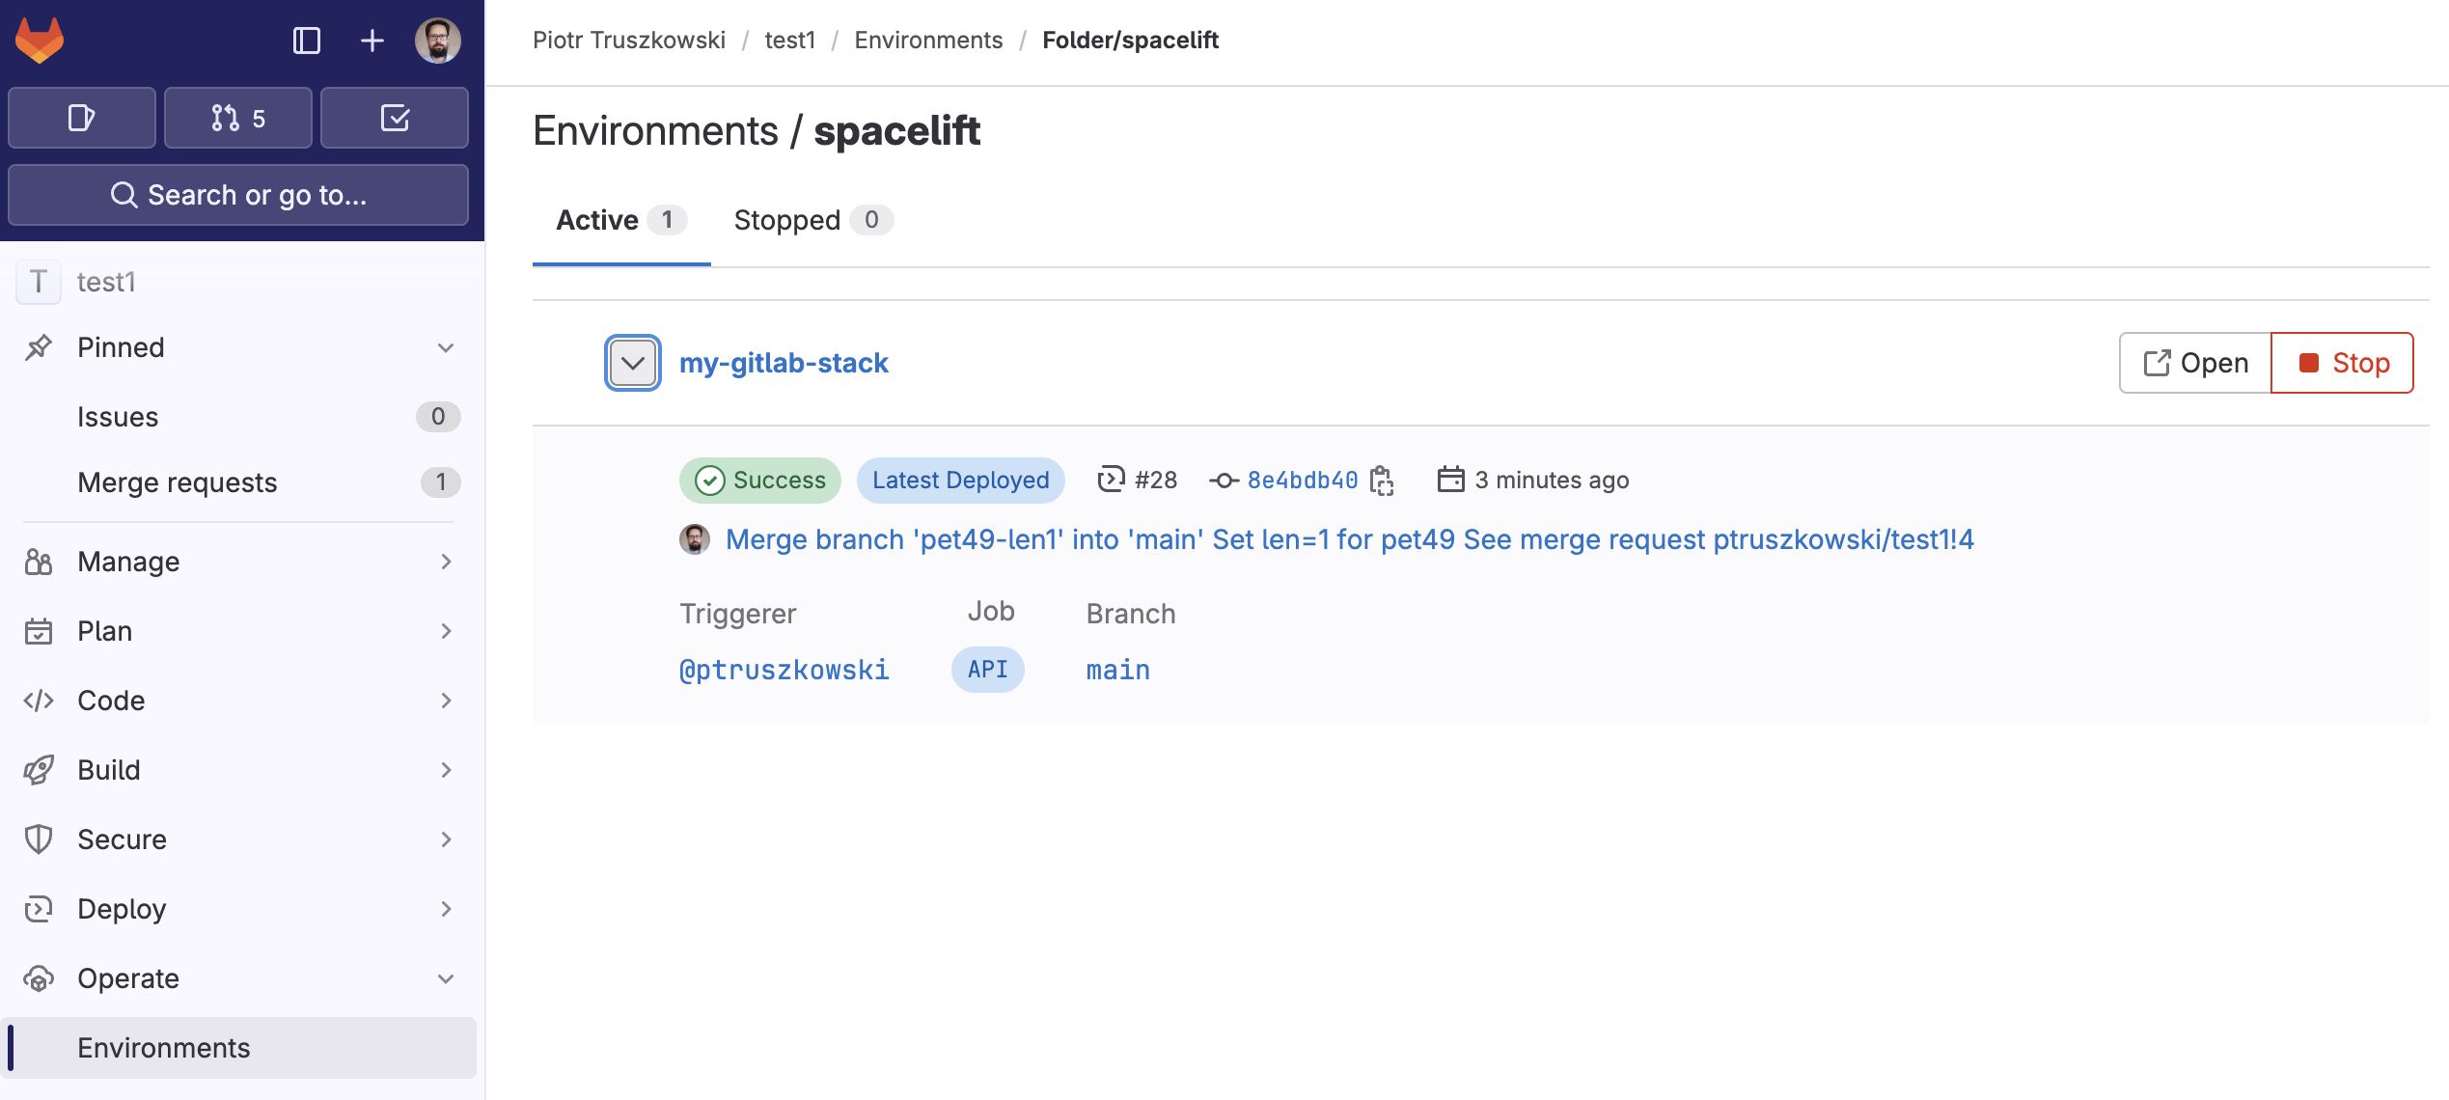Screen dimensions: 2449x1100
Task: Click your profile avatar
Action: [x=436, y=41]
